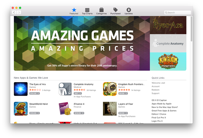The width and height of the screenshot is (203, 138).
Task: Expand the $14.99 price dropdown arrow
Action: pyautogui.click(x=38, y=94)
